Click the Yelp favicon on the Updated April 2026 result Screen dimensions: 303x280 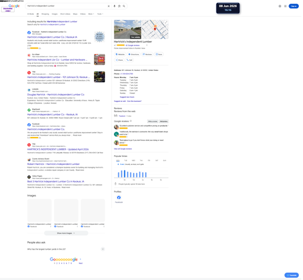29,145
